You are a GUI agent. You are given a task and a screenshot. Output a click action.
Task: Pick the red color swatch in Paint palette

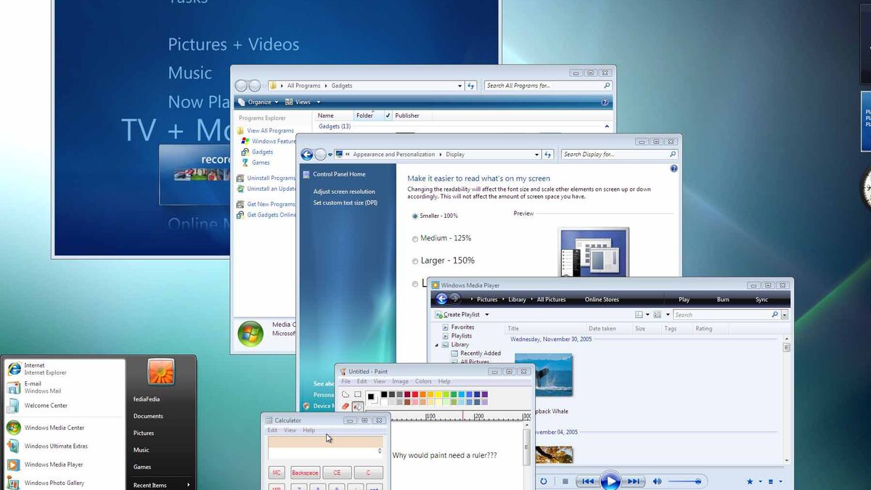(x=415, y=394)
